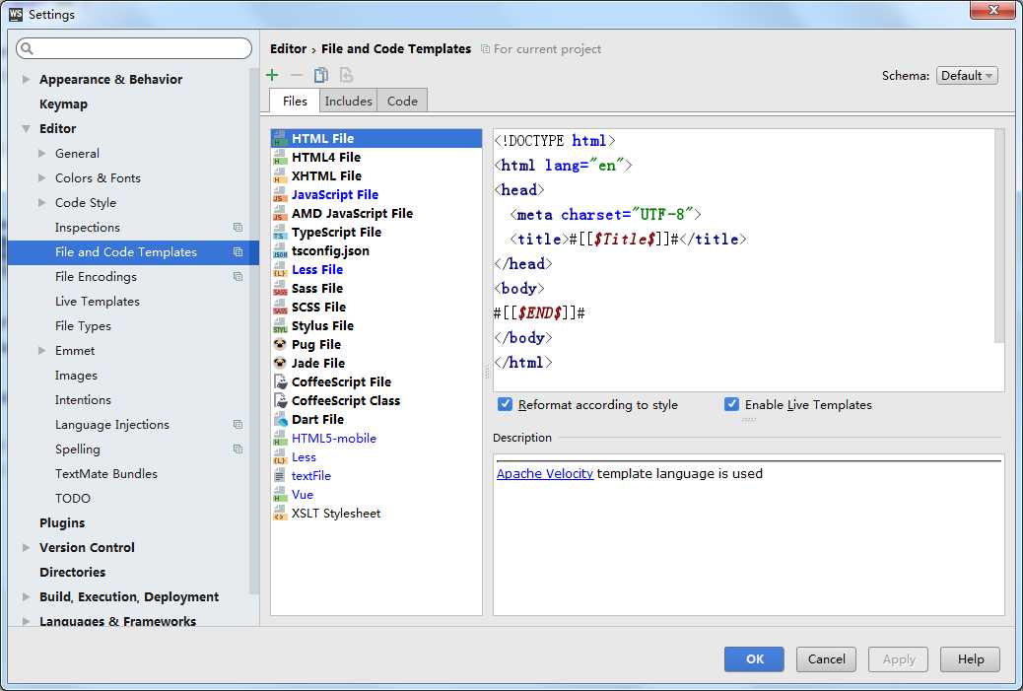Viewport: 1023px width, 691px height.
Task: Toggle Enable Live Templates checkbox
Action: (731, 404)
